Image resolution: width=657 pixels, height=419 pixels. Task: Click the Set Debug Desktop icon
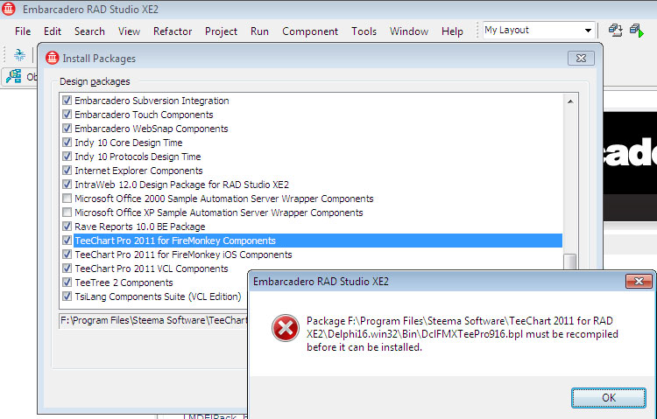pos(637,31)
